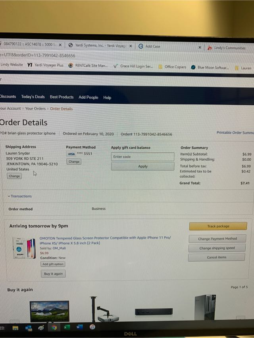This screenshot has width=254, height=338.
Task: Close the Yardi Systems tab
Action: (131, 46)
